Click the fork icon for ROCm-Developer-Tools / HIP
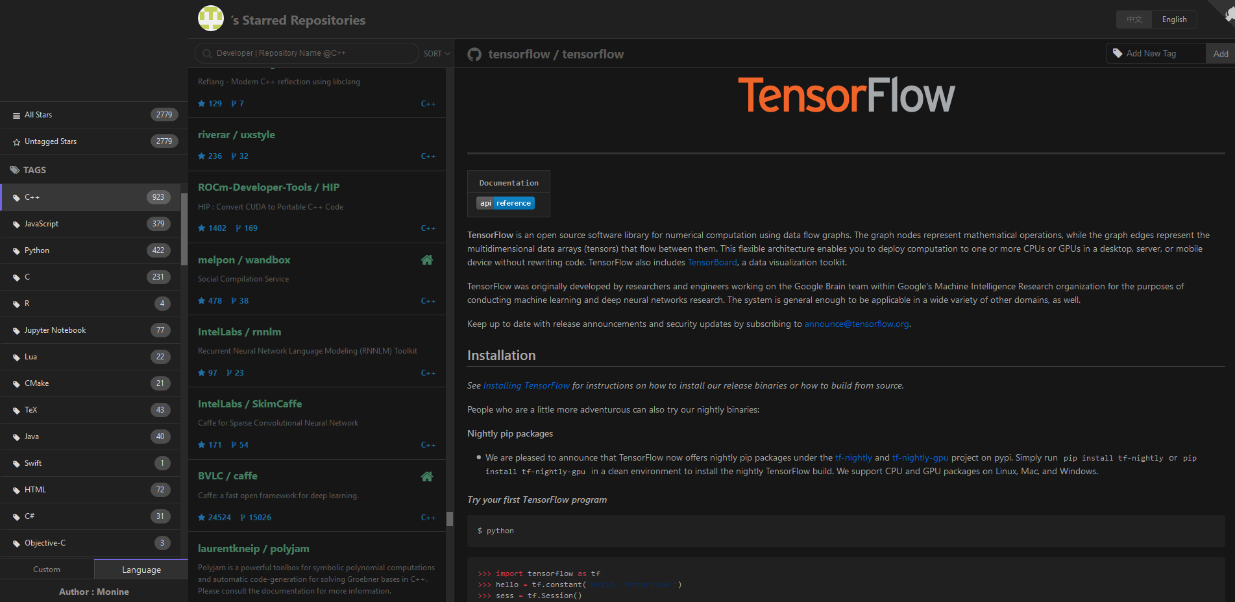This screenshot has height=602, width=1235. click(x=238, y=228)
